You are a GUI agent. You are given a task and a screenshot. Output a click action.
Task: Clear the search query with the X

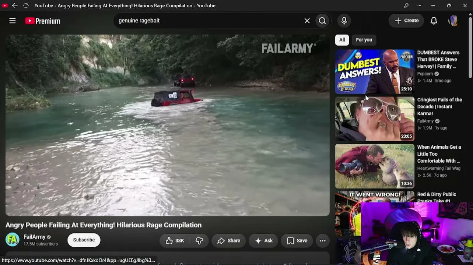pyautogui.click(x=307, y=21)
